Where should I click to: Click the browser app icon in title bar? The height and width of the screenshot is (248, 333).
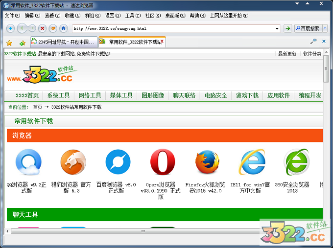coord(6,5)
